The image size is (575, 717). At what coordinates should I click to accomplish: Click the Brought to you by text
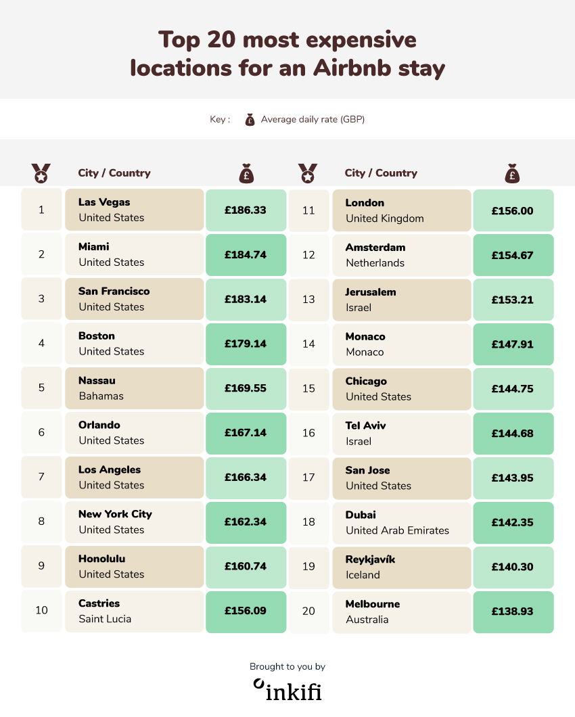click(x=287, y=666)
